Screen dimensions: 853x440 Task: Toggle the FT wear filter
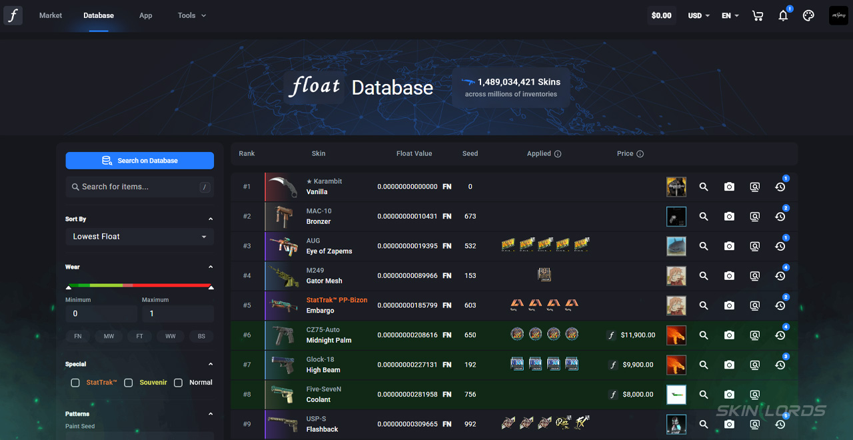[139, 337]
